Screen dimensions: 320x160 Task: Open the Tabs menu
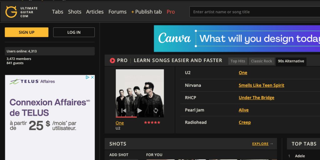[x=57, y=12]
